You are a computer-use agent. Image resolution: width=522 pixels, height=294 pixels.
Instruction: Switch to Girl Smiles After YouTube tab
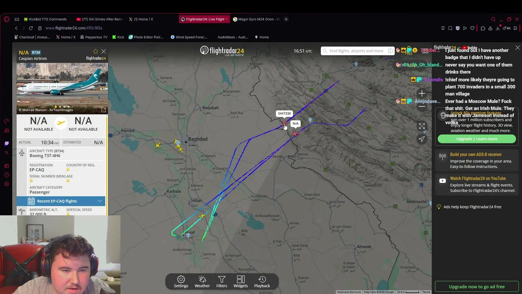(100, 19)
